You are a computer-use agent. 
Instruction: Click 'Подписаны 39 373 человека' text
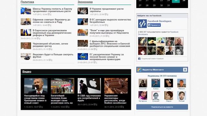pos(162,76)
